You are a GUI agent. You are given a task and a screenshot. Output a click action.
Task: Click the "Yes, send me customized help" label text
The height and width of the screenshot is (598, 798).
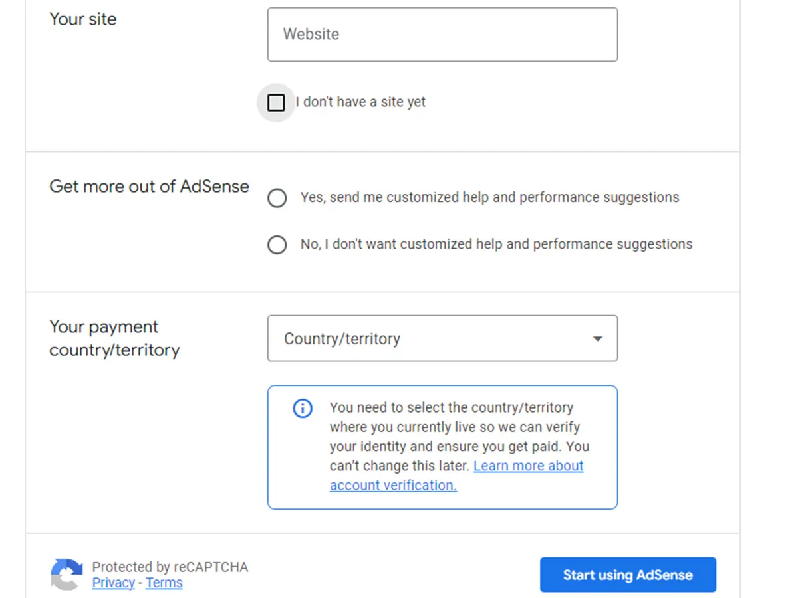[x=489, y=197]
